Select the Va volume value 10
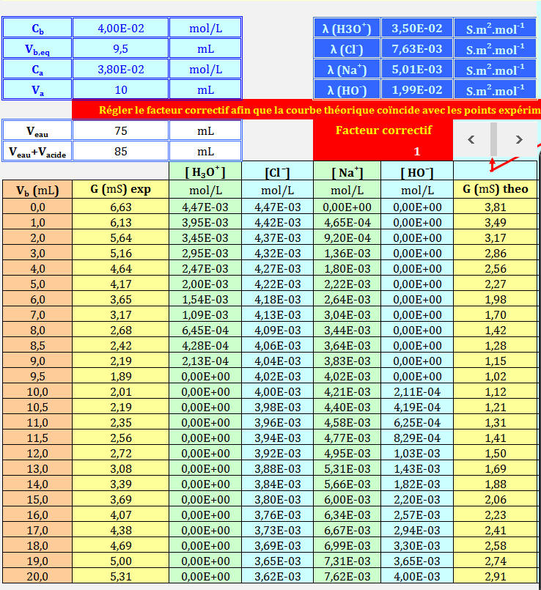Screen dimensions: 541x590 click(120, 89)
